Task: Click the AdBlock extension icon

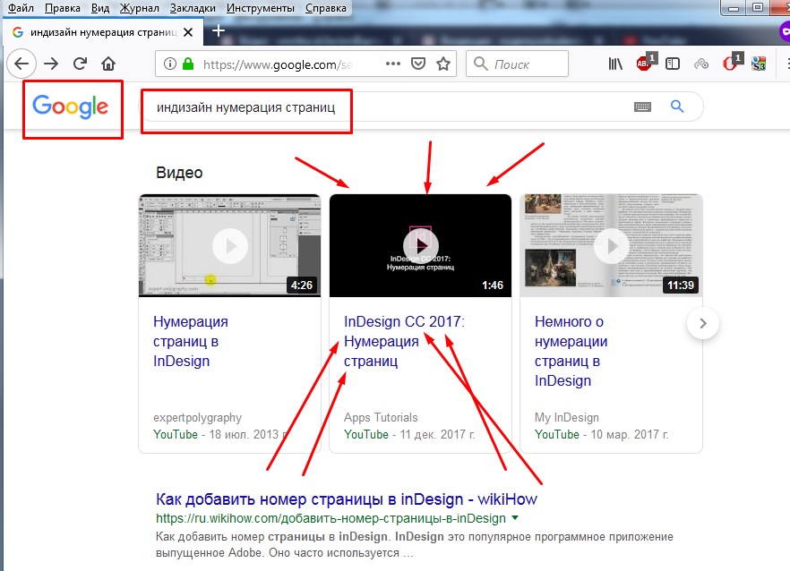Action: click(643, 64)
